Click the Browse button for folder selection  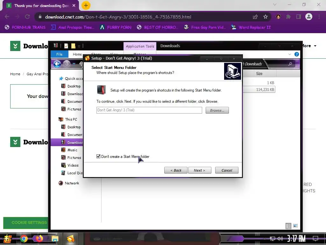tap(217, 110)
